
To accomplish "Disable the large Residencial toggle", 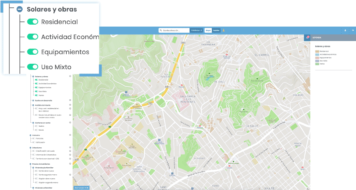I will (32, 22).
